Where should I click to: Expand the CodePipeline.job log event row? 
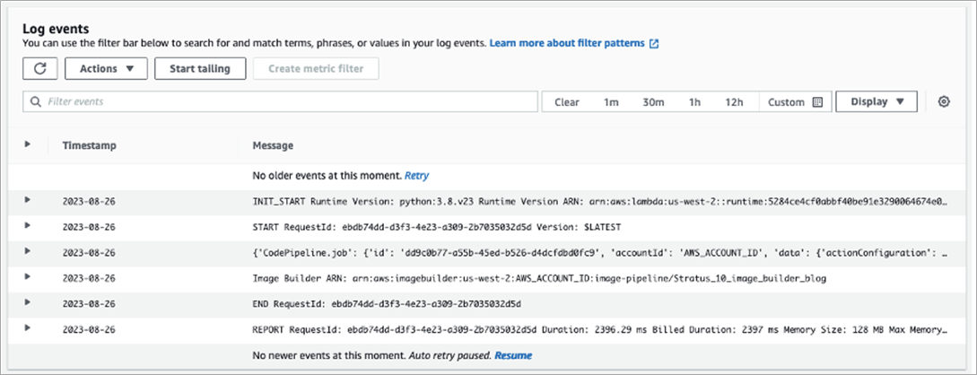tap(28, 252)
